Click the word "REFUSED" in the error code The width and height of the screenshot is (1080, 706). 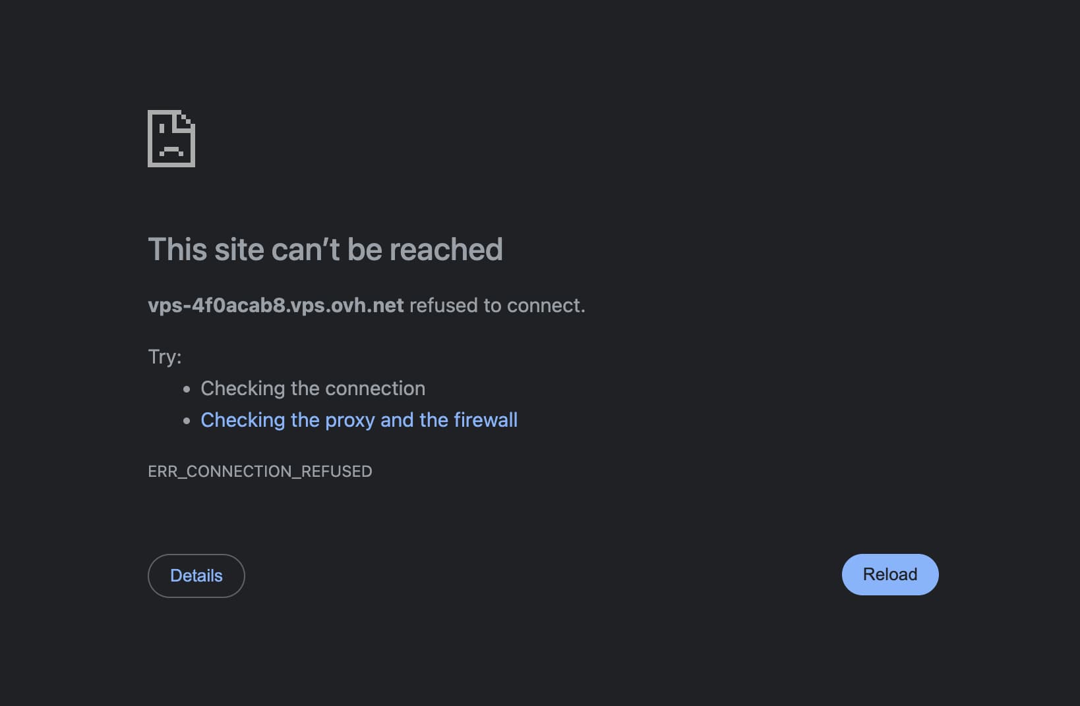[x=336, y=472]
